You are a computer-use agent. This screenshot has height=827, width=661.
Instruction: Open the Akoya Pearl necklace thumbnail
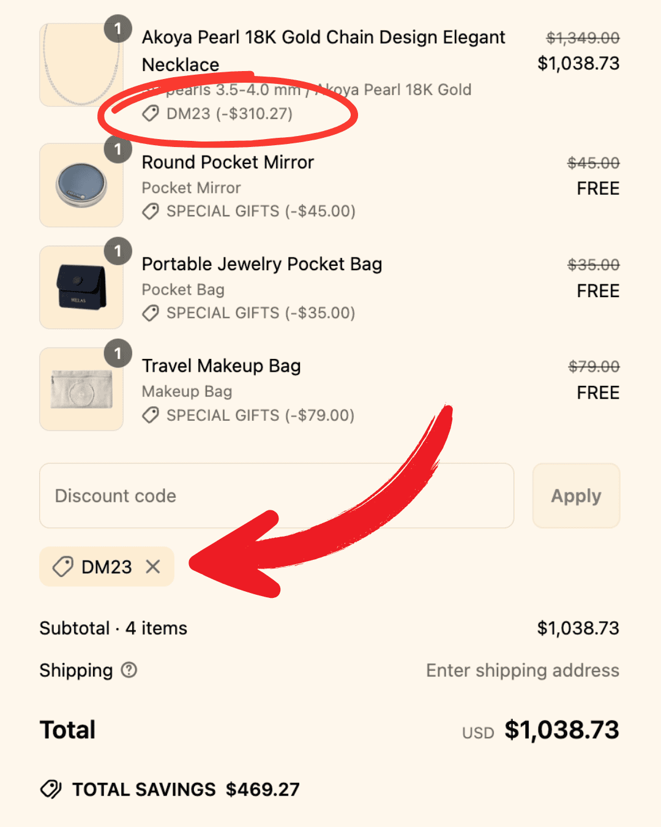[x=81, y=66]
